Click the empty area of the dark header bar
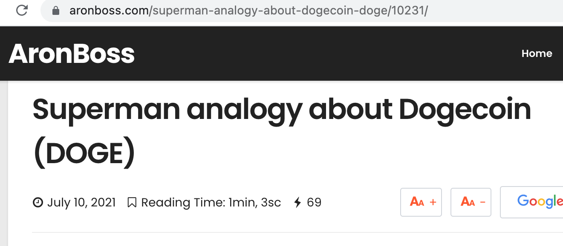Viewport: 563px width, 246px height. pyautogui.click(x=324, y=54)
